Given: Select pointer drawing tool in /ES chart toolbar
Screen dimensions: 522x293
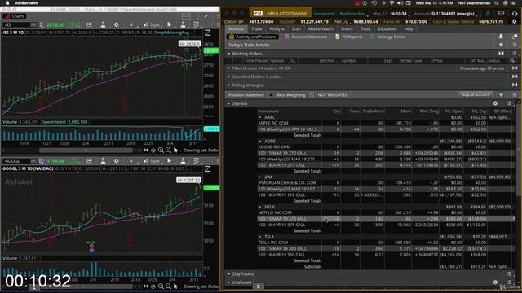Looking at the screenshot, I should point(169,24).
